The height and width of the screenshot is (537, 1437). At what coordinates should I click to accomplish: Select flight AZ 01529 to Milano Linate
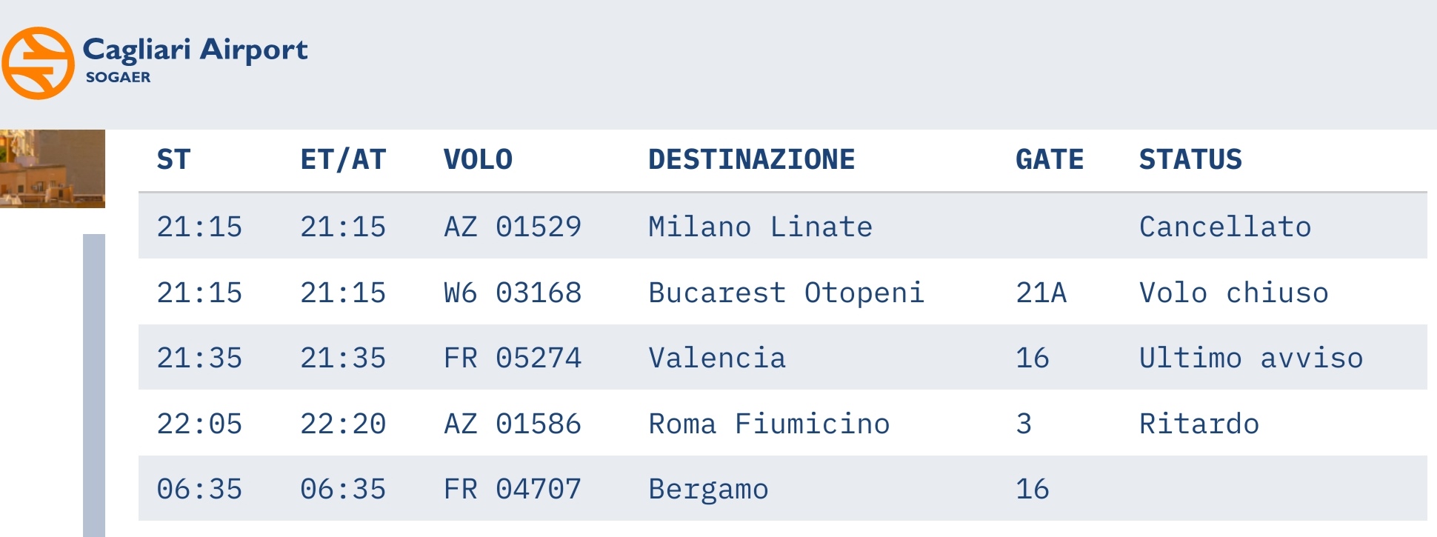coord(513,227)
